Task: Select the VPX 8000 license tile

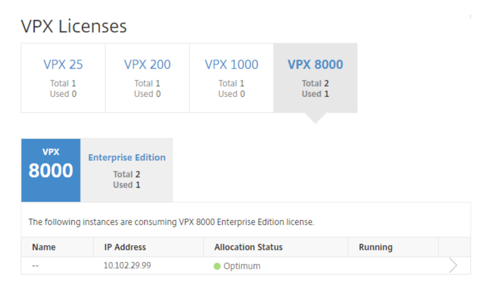Action: click(x=315, y=78)
